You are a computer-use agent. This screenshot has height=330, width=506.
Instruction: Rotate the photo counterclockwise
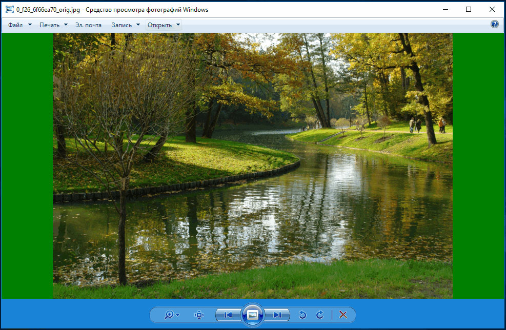(302, 315)
